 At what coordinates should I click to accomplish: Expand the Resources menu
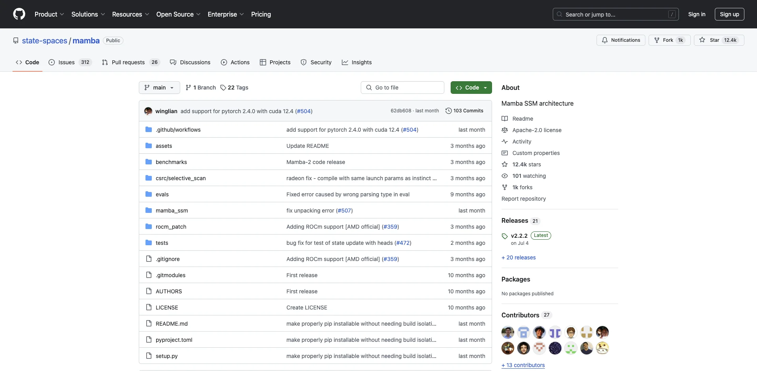click(x=131, y=14)
